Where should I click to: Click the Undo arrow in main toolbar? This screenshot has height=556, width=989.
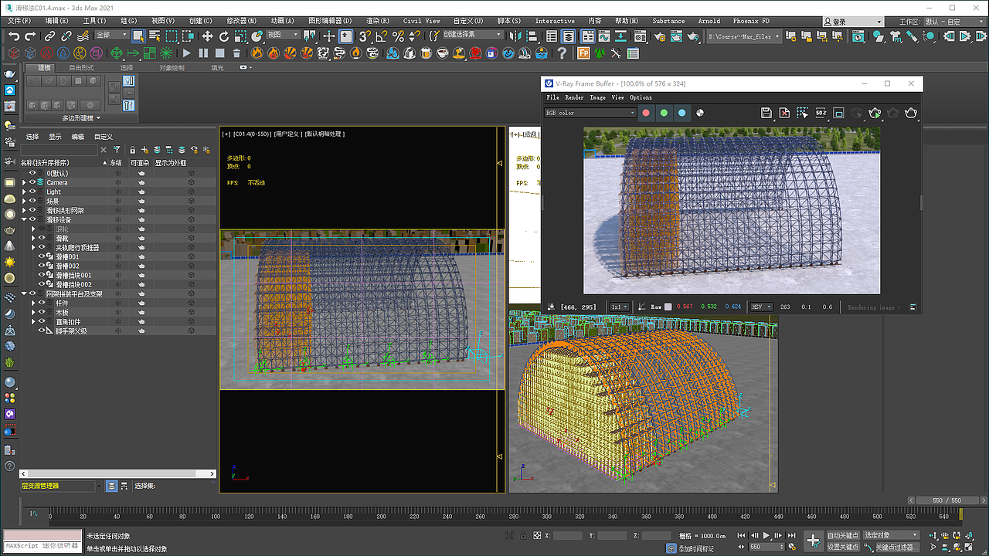[x=14, y=36]
